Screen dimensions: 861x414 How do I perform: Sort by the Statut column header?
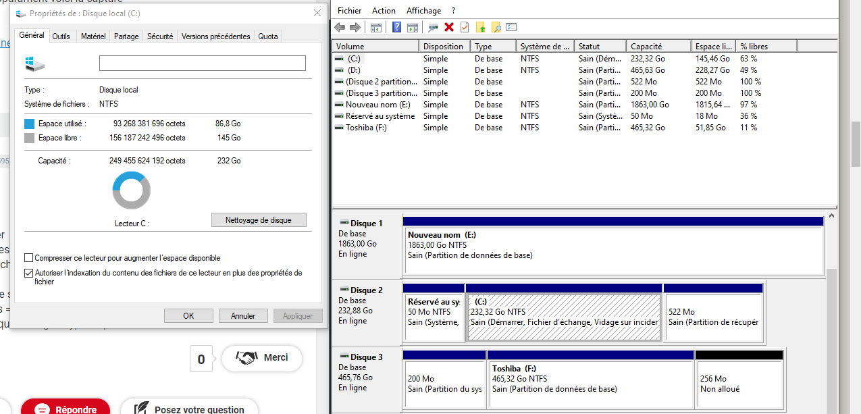tap(600, 47)
